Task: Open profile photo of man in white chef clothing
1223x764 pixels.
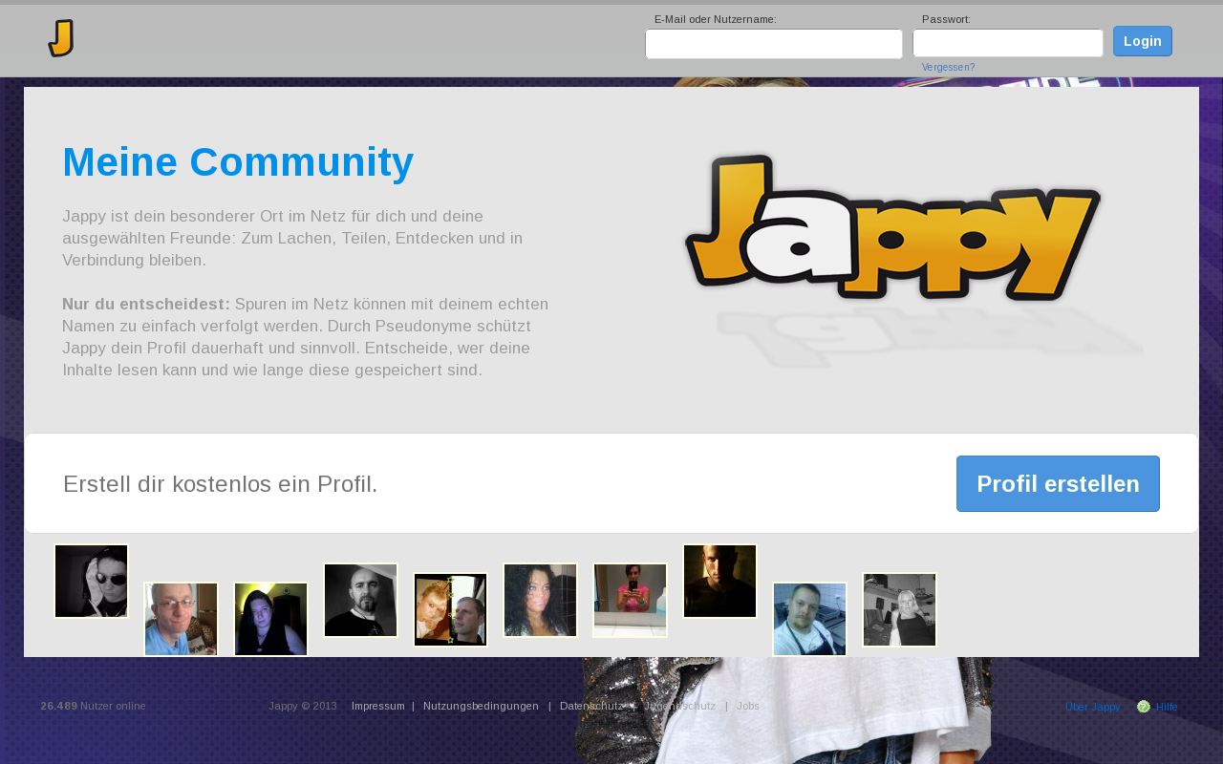Action: tap(810, 620)
